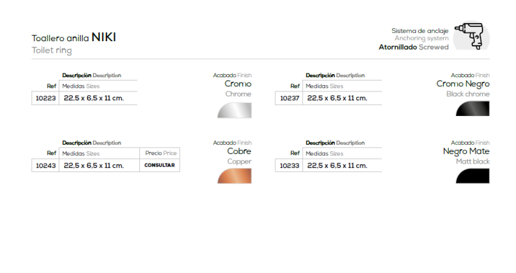Click Descripción header of the 10243 table
The height and width of the screenshot is (273, 516).
pyautogui.click(x=92, y=143)
